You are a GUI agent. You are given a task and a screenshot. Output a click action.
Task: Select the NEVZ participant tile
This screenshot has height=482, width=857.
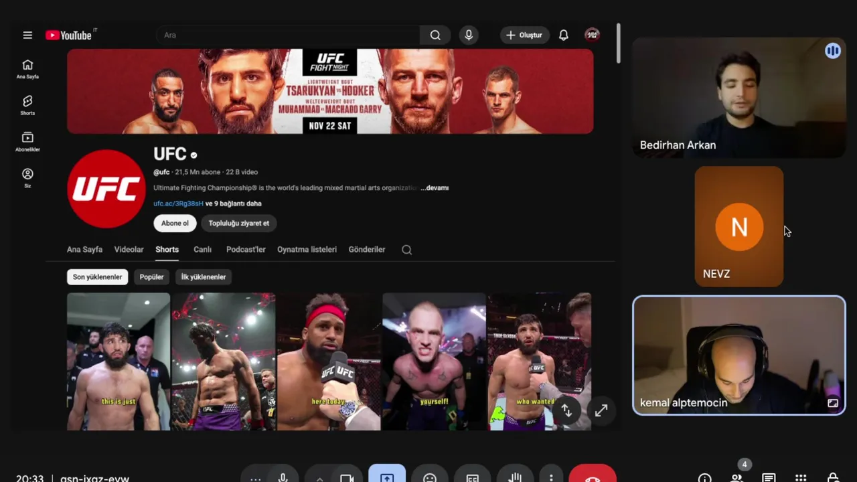tap(739, 226)
